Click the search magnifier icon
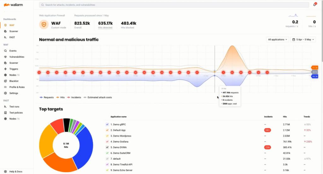Image resolution: width=323 pixels, height=174 pixels. (x=43, y=5)
